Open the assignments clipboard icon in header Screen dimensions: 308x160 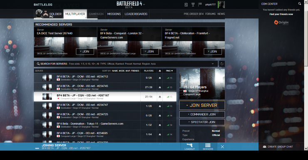tap(186, 5)
